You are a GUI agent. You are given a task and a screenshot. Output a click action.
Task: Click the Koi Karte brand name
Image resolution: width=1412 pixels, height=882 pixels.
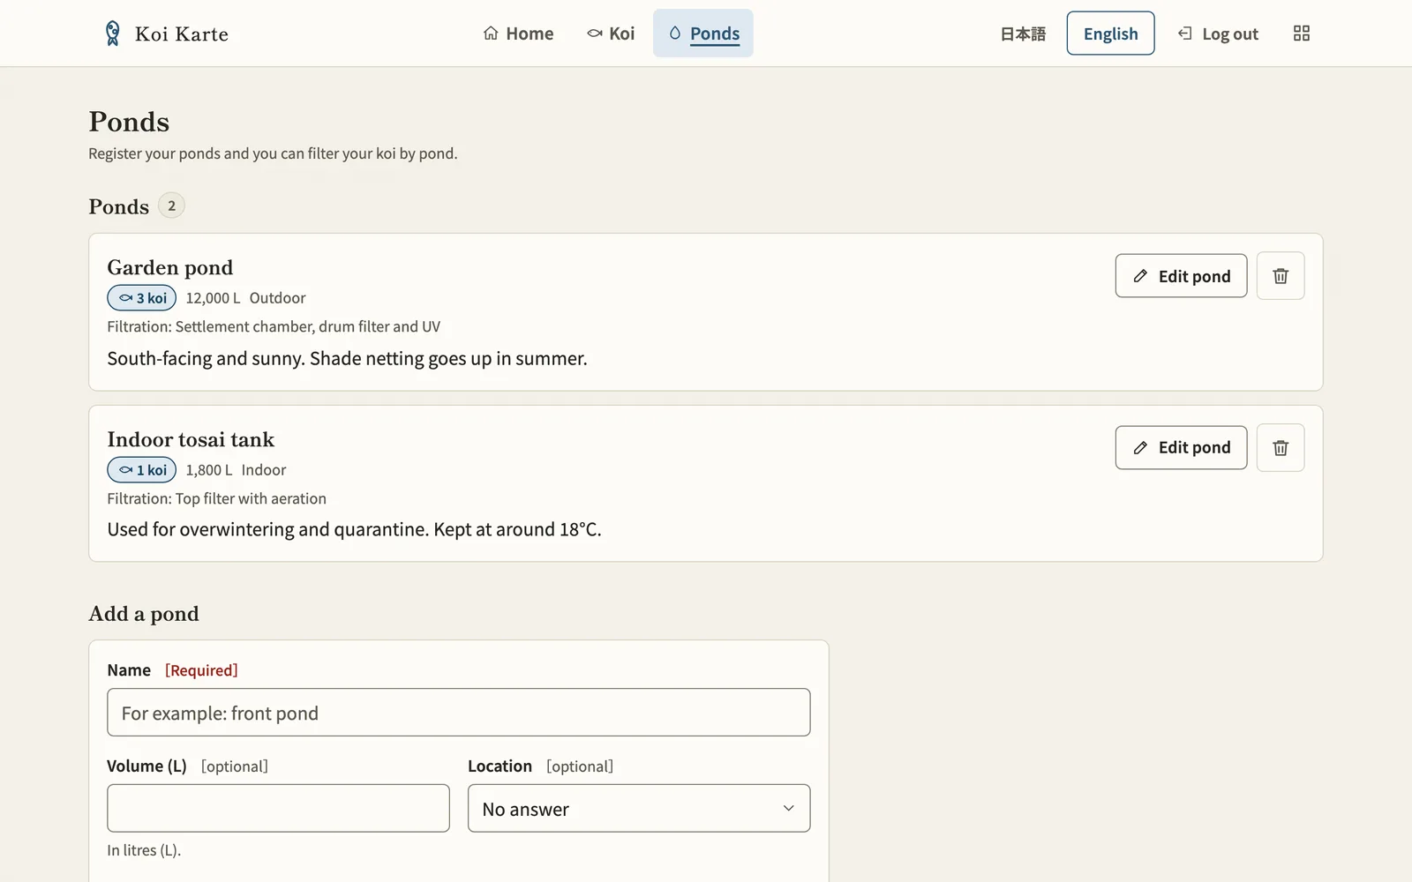point(182,34)
